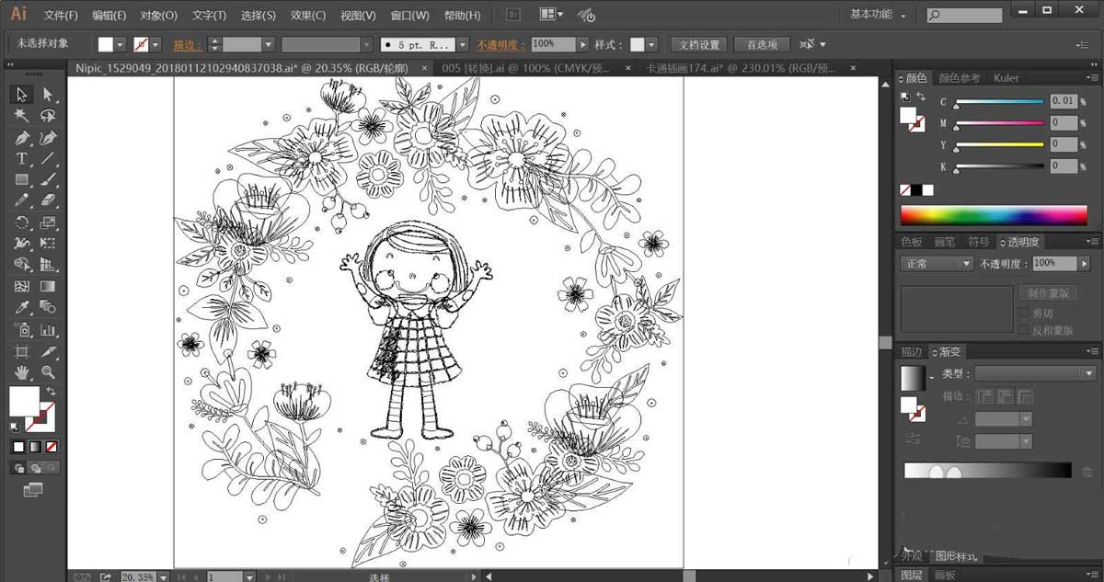
Task: Select the Hand tool
Action: coord(22,372)
